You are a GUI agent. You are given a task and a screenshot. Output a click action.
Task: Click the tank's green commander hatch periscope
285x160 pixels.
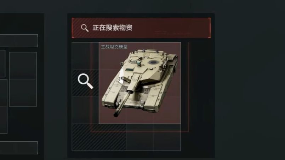[x=139, y=64]
